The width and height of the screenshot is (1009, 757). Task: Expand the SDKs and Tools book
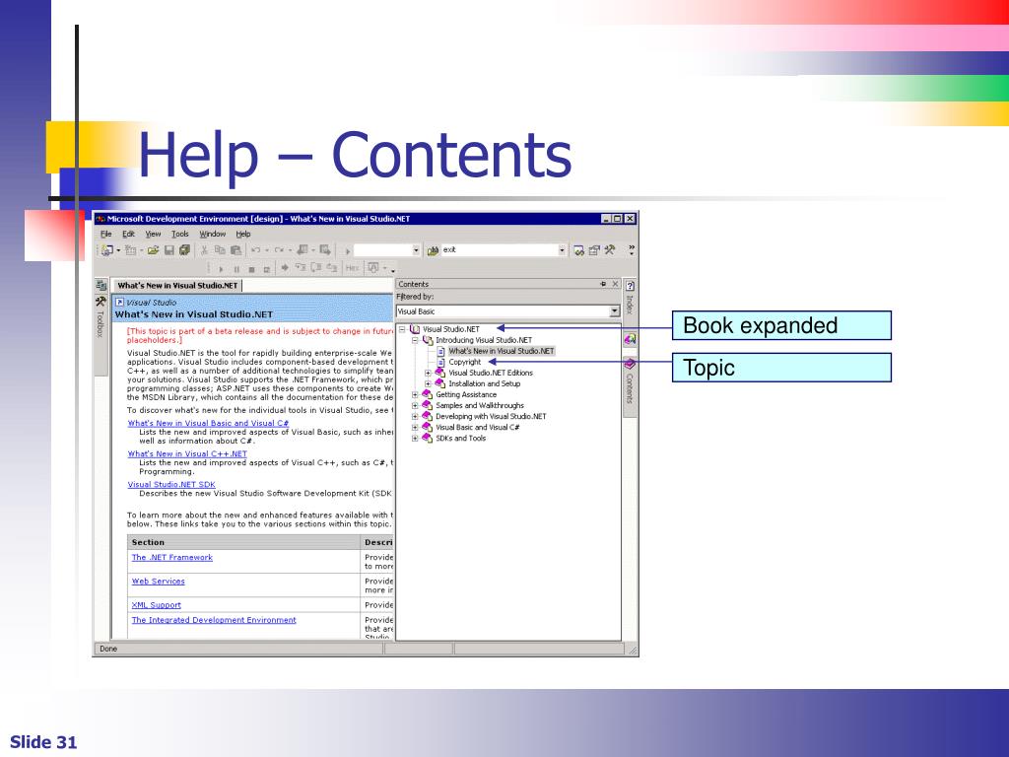pyautogui.click(x=415, y=439)
